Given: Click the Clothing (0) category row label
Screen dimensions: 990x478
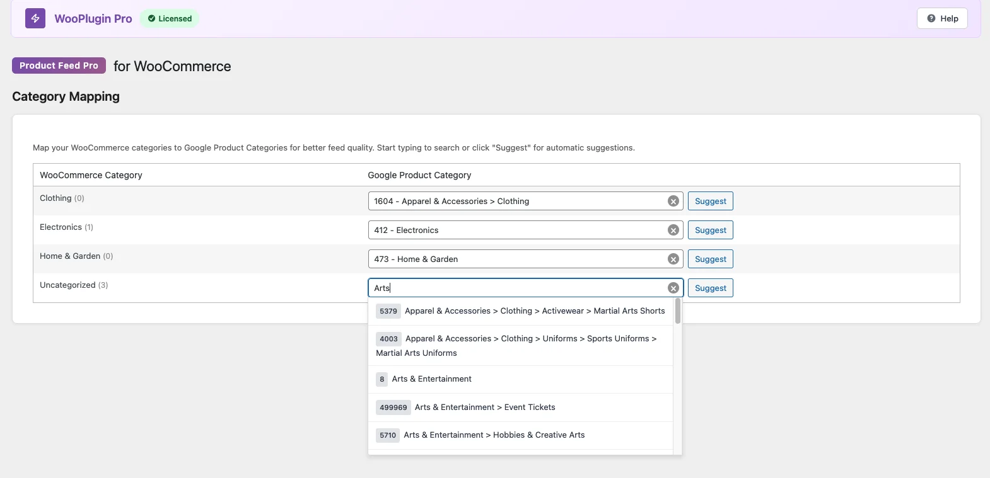Looking at the screenshot, I should tap(62, 198).
